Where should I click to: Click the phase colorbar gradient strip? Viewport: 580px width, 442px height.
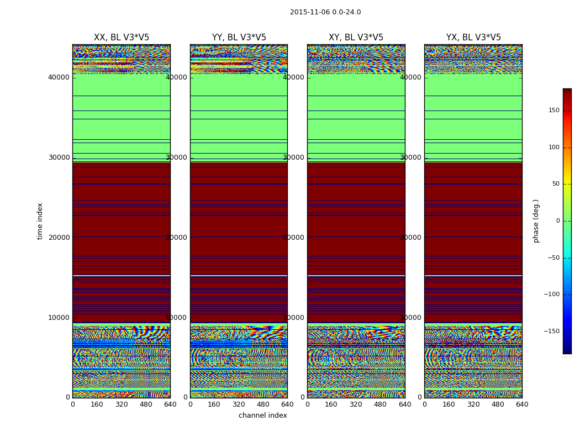(x=567, y=221)
